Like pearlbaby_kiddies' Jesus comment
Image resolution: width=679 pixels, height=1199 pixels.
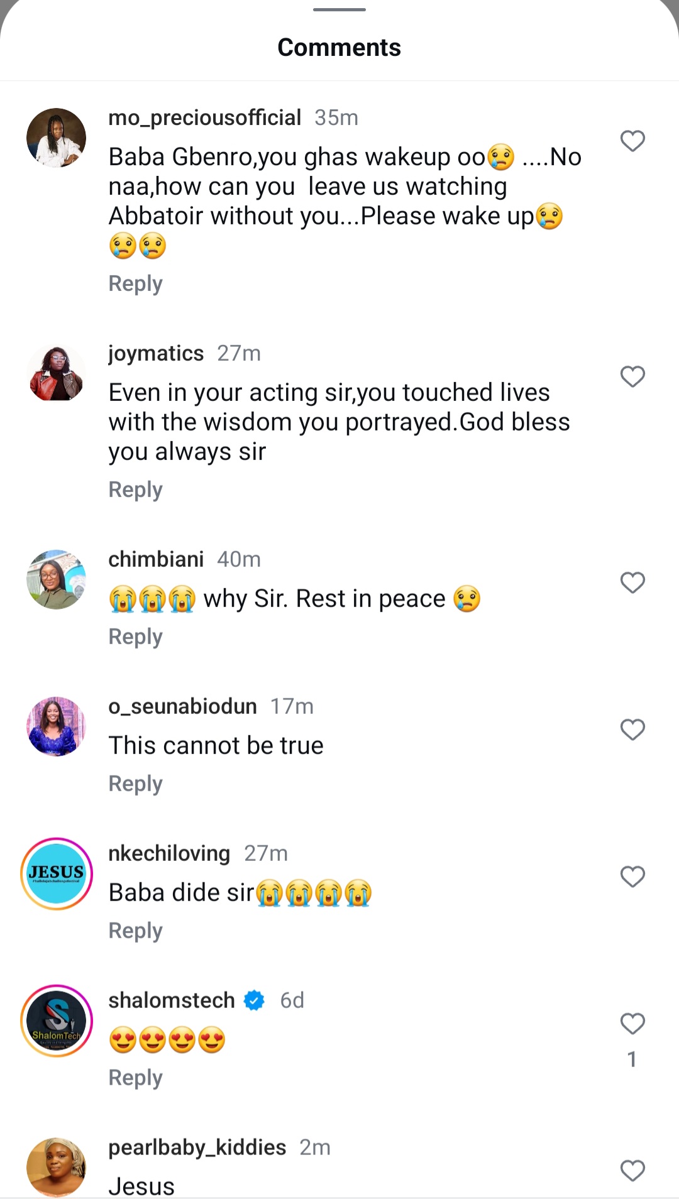[632, 1171]
